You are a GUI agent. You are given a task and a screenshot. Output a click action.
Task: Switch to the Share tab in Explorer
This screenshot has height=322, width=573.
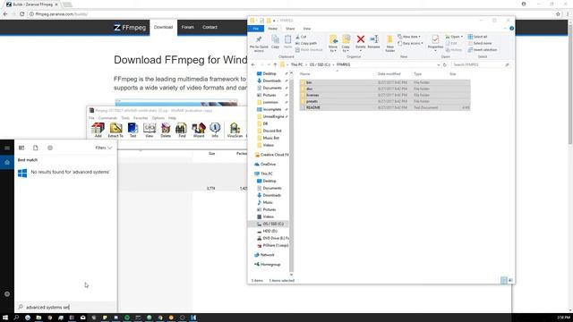tap(290, 29)
